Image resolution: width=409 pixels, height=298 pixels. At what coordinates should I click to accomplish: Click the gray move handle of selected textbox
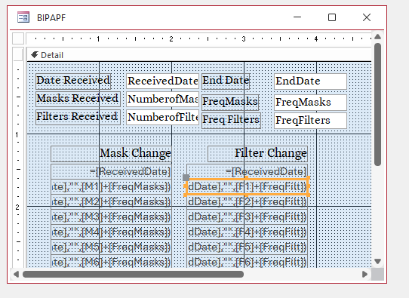click(186, 178)
